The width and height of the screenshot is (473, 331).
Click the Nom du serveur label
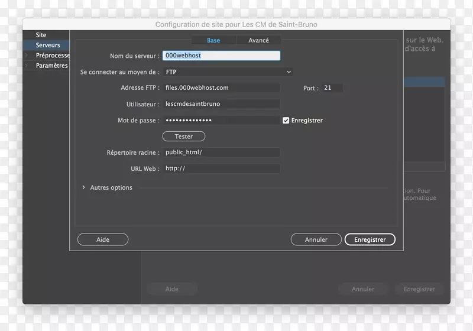[x=135, y=56]
